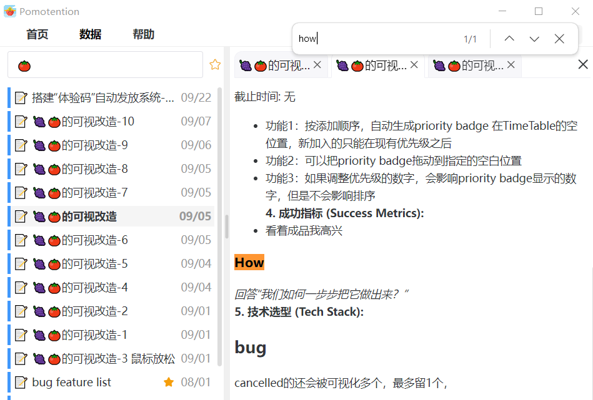Viewport: 593px width, 400px height.
Task: Click the note icon of 的可视改造-10
Action: tap(21, 122)
